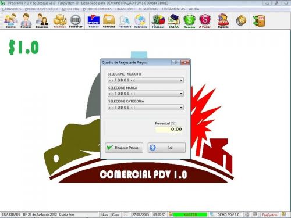Click the FpqSystem status bar label

click(x=269, y=215)
